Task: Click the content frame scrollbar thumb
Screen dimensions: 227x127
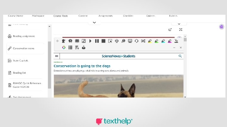Action: point(185,40)
